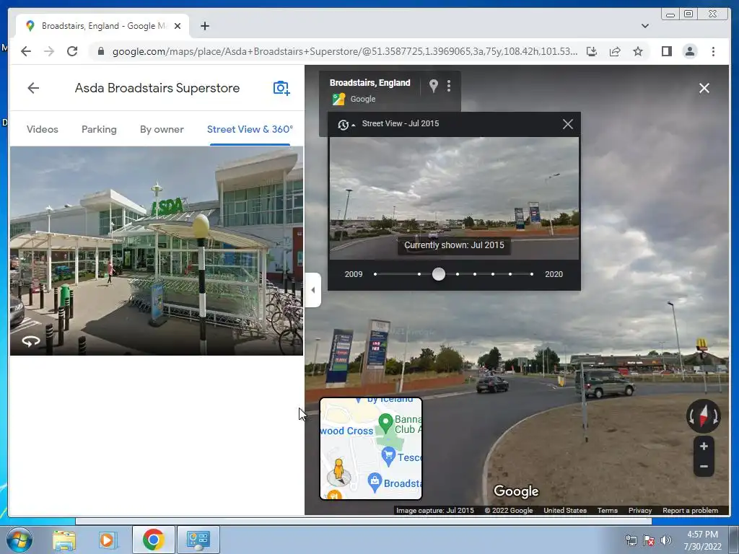
Task: Launch Windows Media Player from taskbar
Action: [107, 540]
